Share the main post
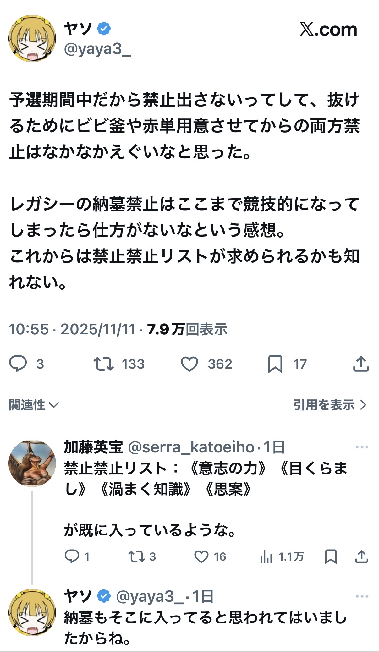This screenshot has width=379, height=652. (x=361, y=364)
